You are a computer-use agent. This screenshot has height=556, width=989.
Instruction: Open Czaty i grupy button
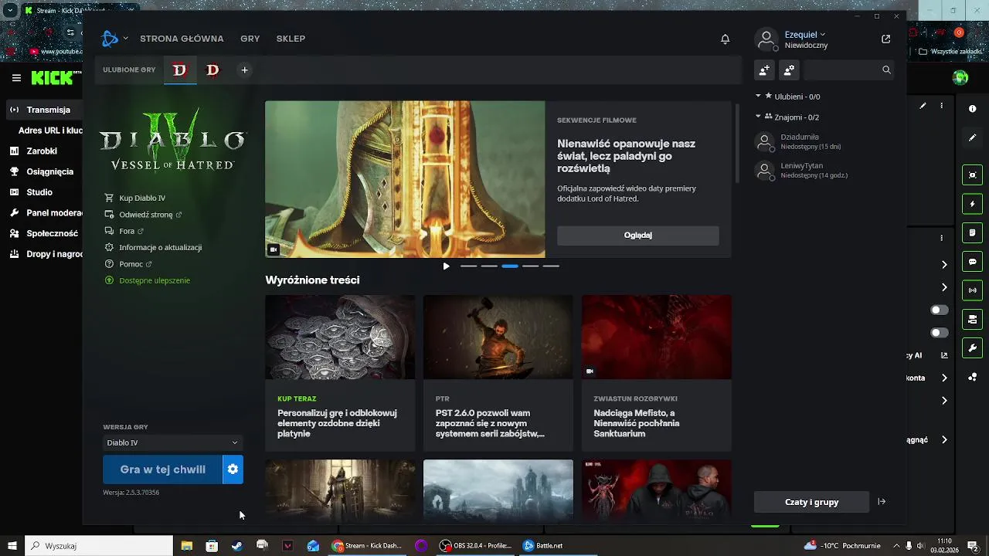[811, 502]
